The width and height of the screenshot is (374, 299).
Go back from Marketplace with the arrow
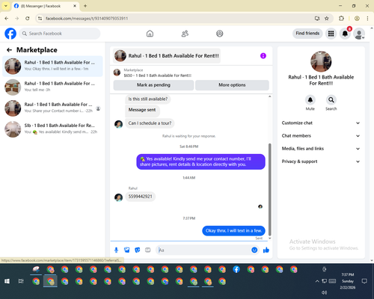click(9, 50)
